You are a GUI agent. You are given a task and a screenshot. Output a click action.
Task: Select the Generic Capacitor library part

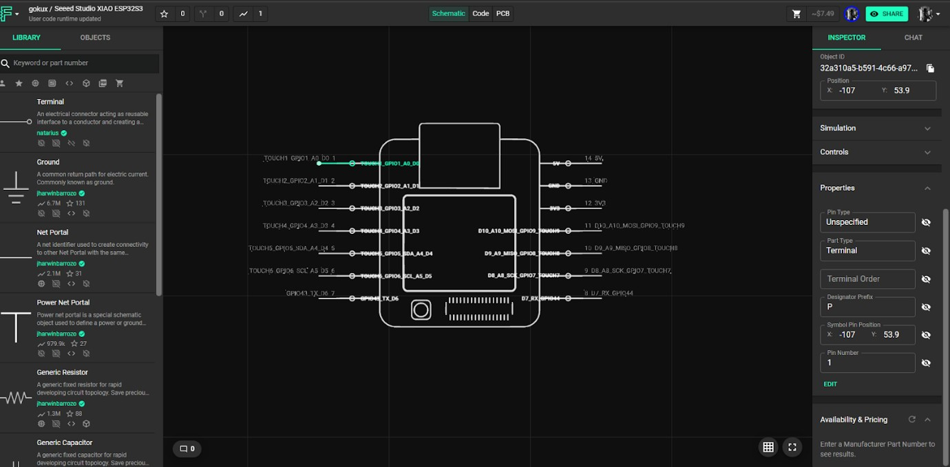pos(77,450)
